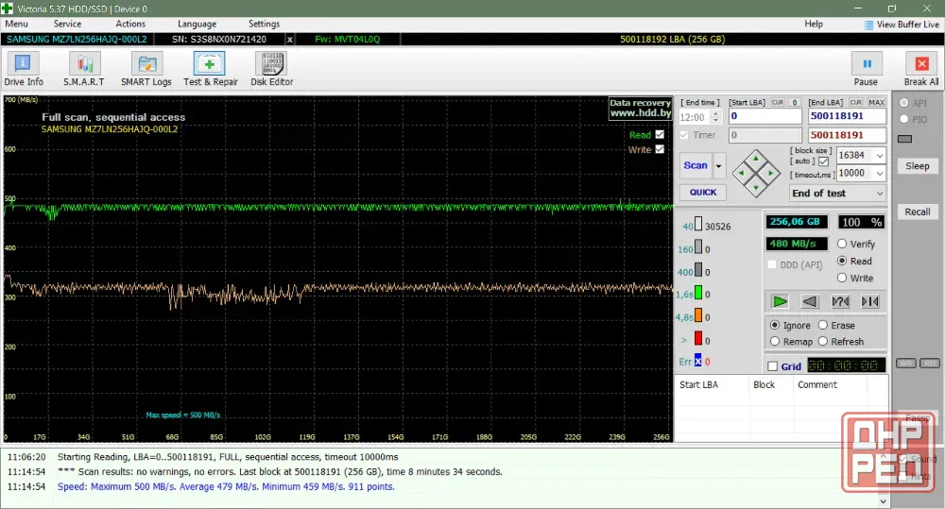The image size is (945, 509).
Task: Click Break All to abort operations
Action: [x=920, y=69]
